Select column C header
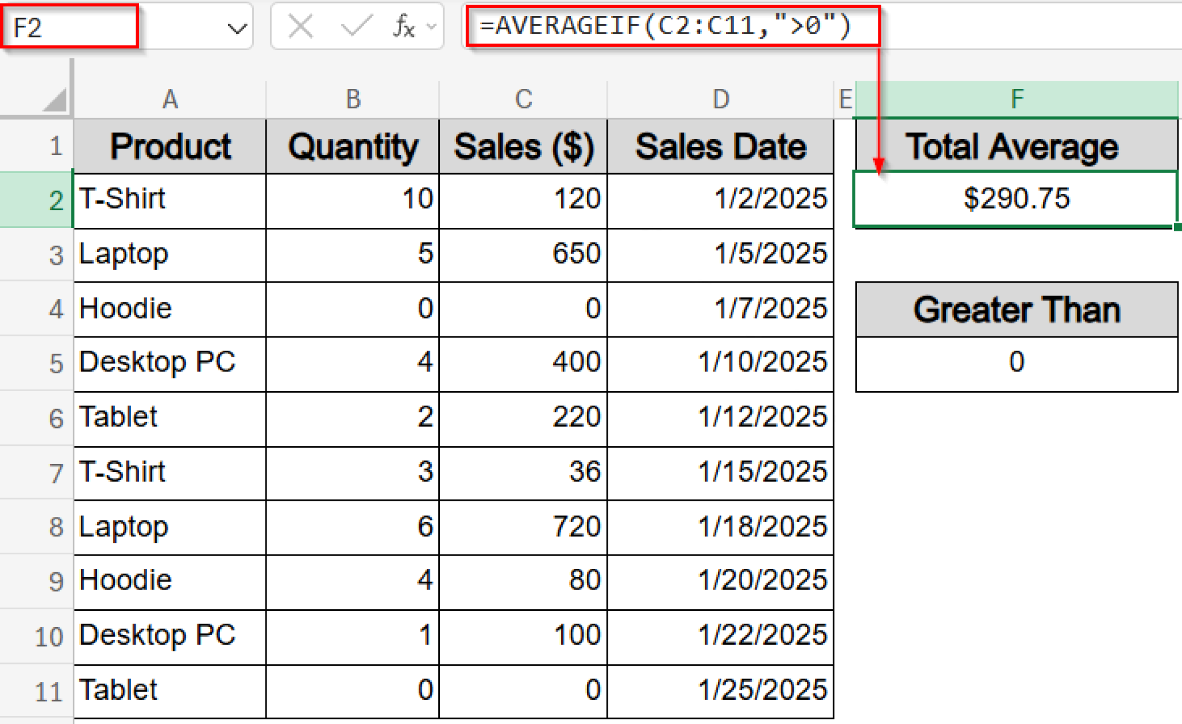Viewport: 1182px width, 724px height. coord(523,98)
